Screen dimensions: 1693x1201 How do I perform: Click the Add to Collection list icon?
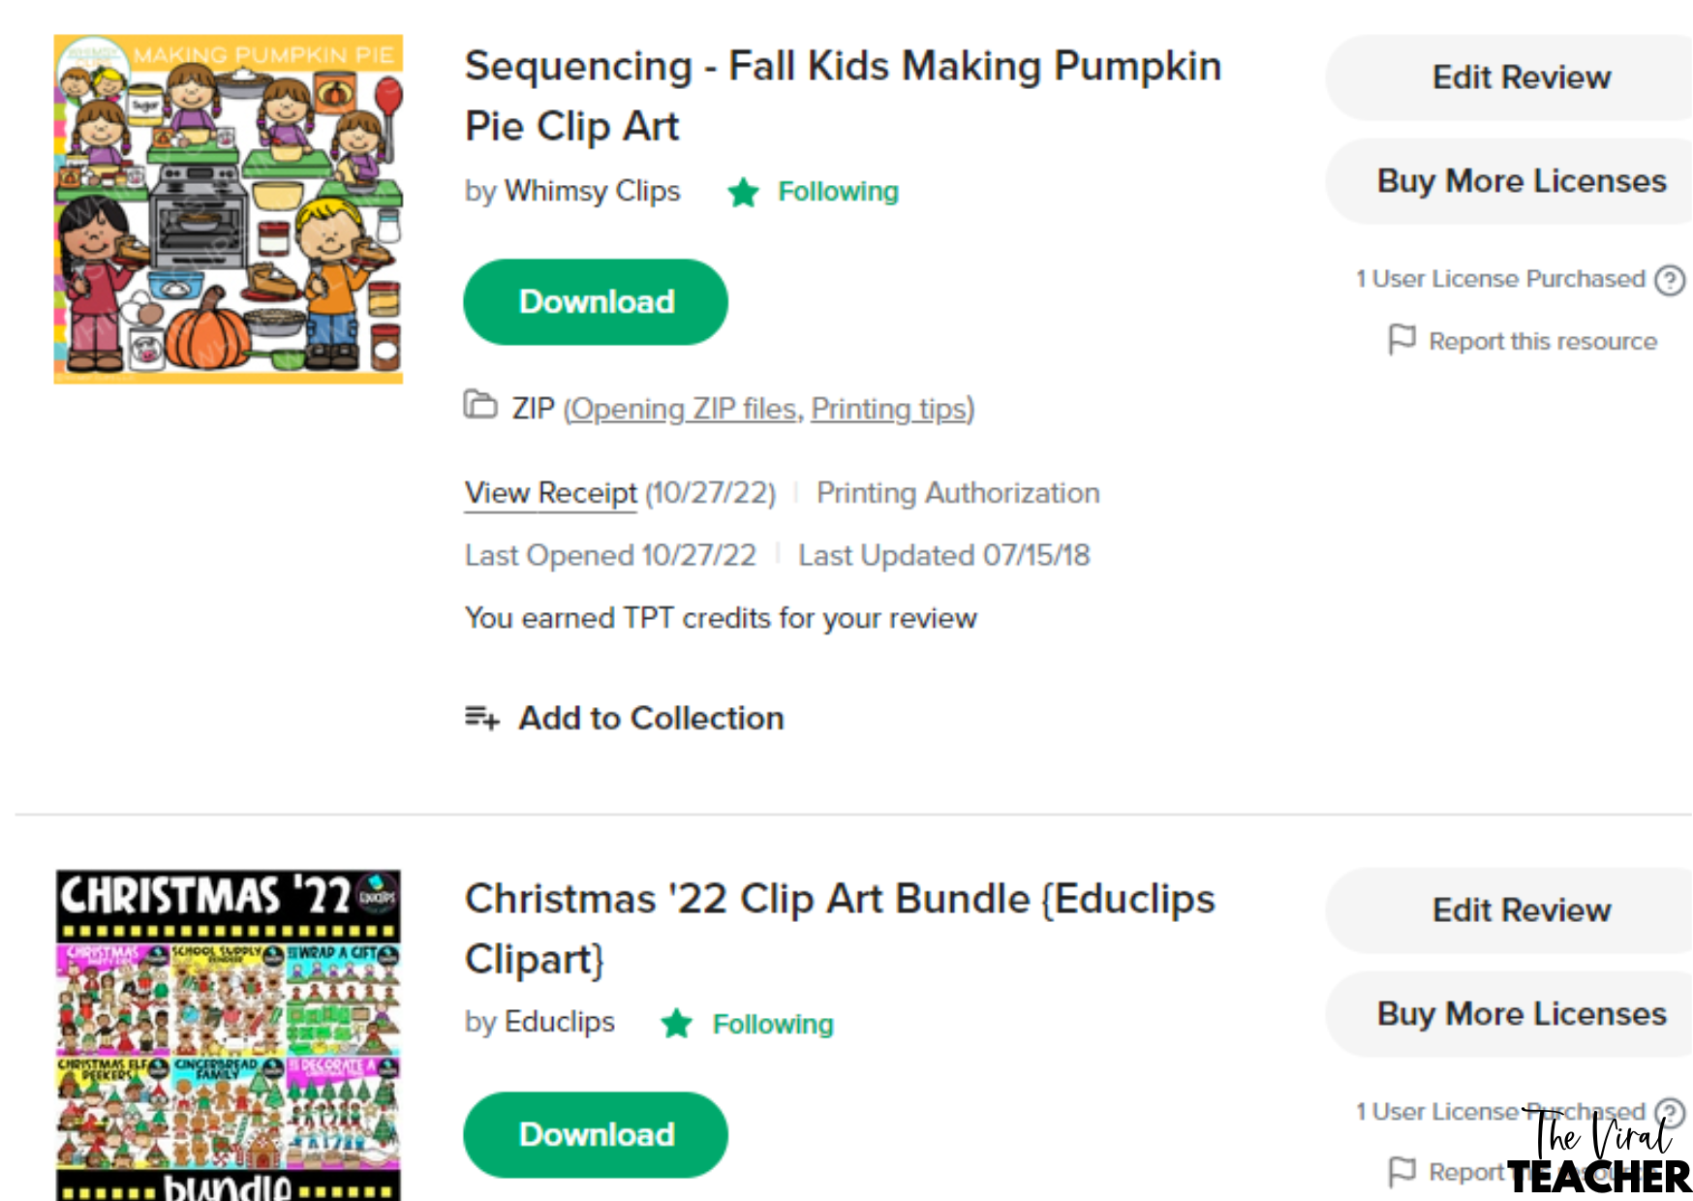(x=481, y=718)
